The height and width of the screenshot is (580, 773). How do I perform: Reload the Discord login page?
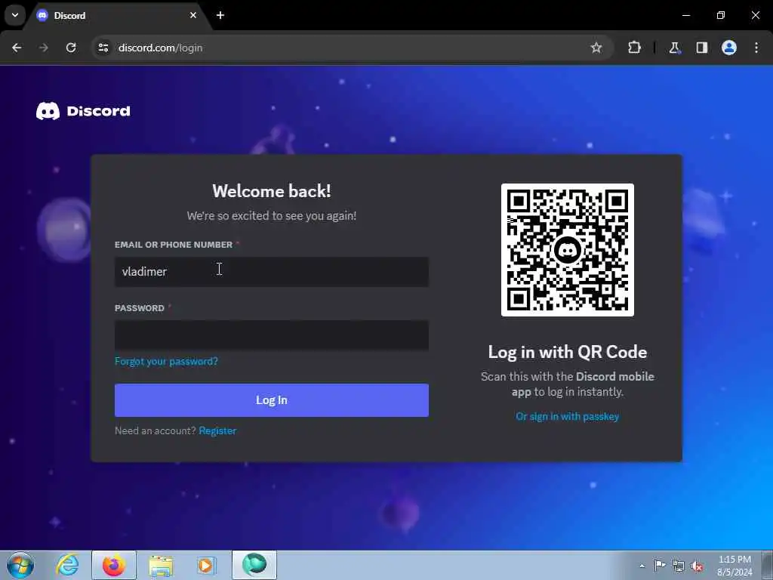(71, 48)
